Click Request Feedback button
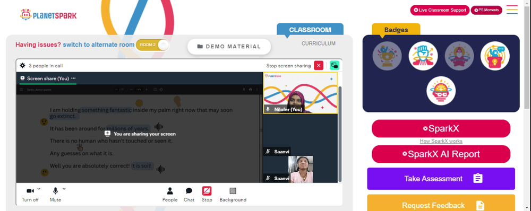 (x=441, y=203)
